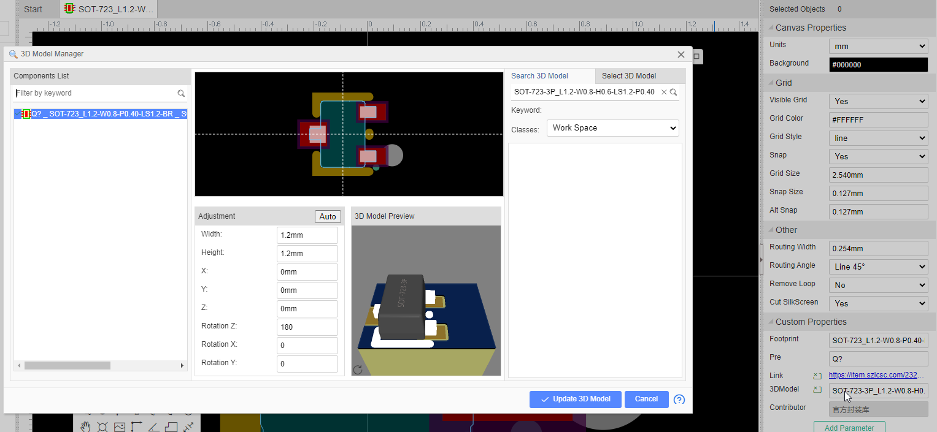Viewport: 937px width, 432px height.
Task: Click the Rotation Y field
Action: (307, 364)
